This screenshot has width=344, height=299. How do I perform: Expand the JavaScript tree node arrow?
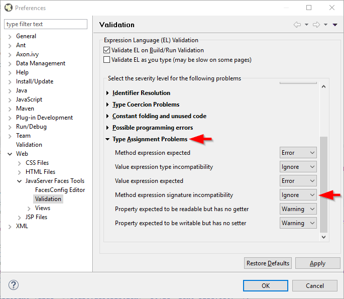10,100
